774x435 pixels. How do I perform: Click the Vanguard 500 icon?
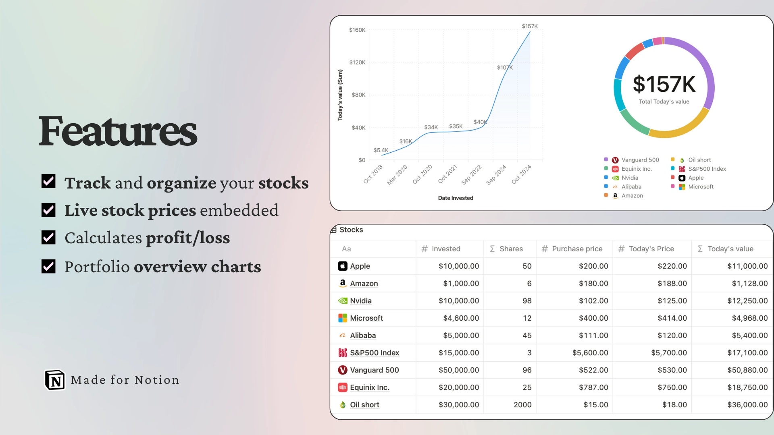[342, 369]
